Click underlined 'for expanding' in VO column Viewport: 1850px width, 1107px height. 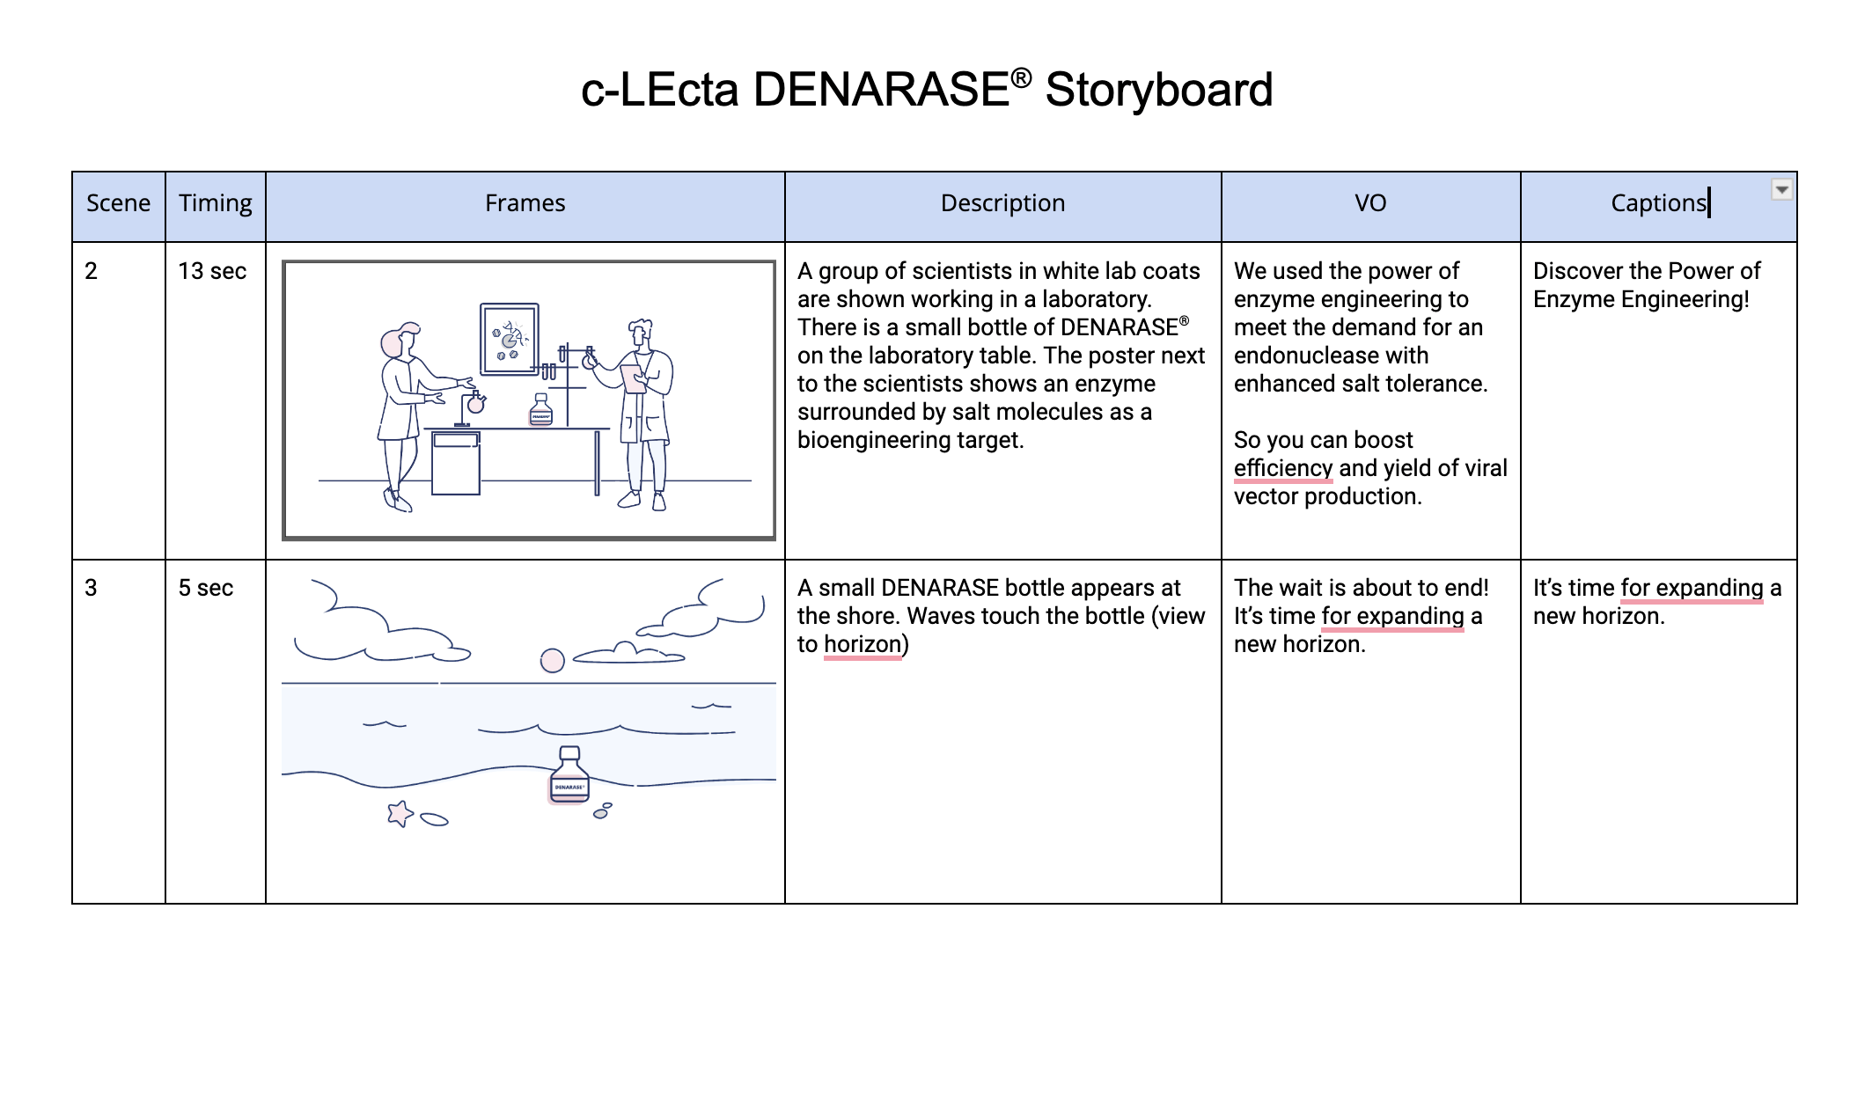point(1392,616)
